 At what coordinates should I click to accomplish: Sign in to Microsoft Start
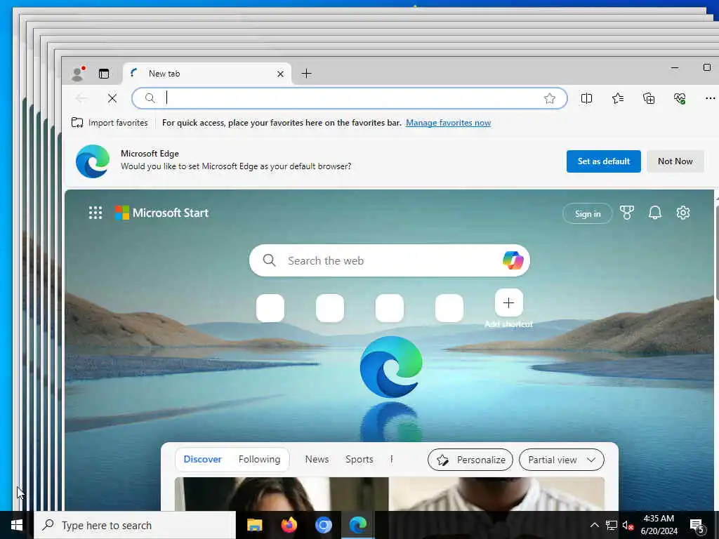tap(588, 213)
